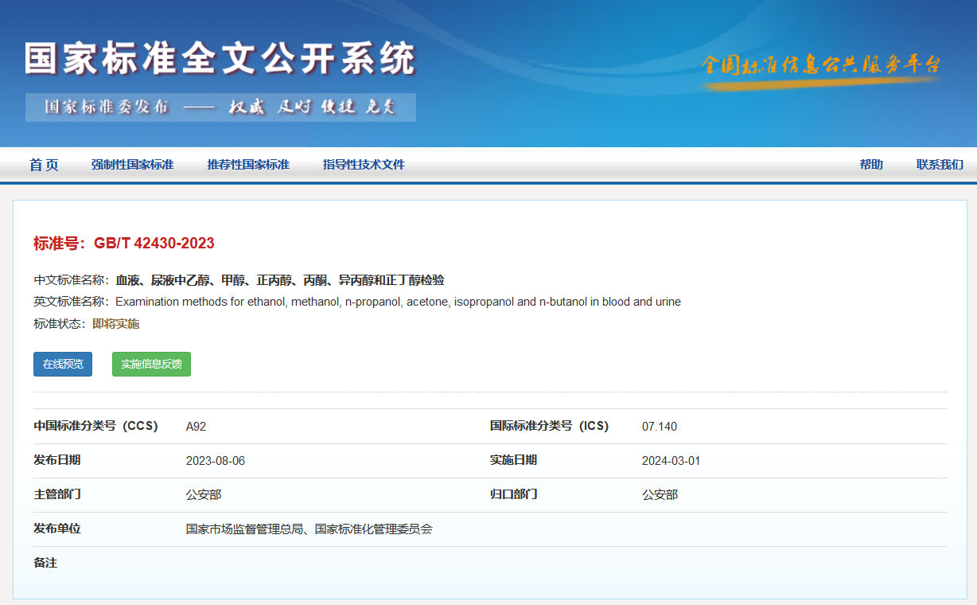Click the 在线预览 button
Image resolution: width=977 pixels, height=605 pixels.
[x=63, y=364]
